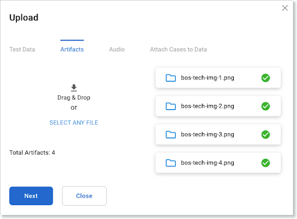This screenshot has height=219, width=297.
Task: Close the Upload dialog with the X
Action: pyautogui.click(x=285, y=8)
